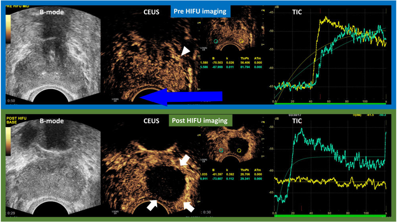This screenshot has width=397, height=222.
Task: Click the pre HIFU small CEUS thumbnail image
Action: point(232,30)
